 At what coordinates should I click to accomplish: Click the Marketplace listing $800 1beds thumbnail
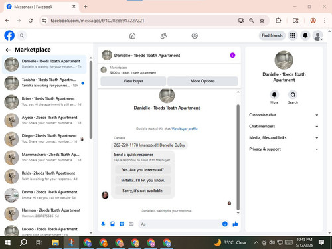coord(104,70)
